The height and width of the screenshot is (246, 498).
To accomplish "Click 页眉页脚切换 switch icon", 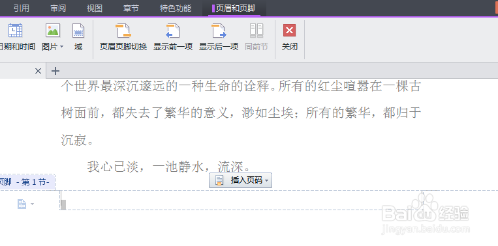I will pyautogui.click(x=123, y=31).
